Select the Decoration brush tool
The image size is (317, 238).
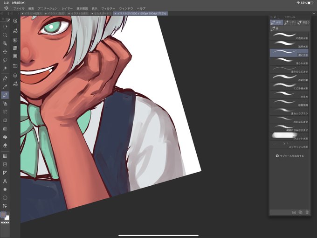coord(5,112)
